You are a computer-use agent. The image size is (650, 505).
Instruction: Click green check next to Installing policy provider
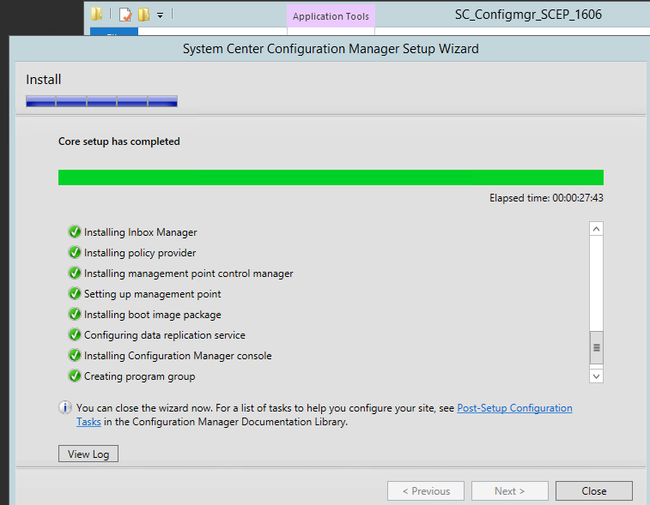[x=75, y=252]
